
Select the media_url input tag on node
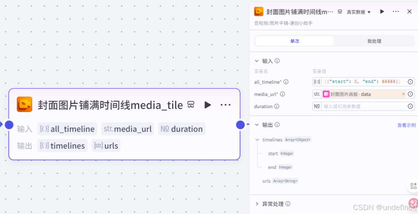[127, 129]
